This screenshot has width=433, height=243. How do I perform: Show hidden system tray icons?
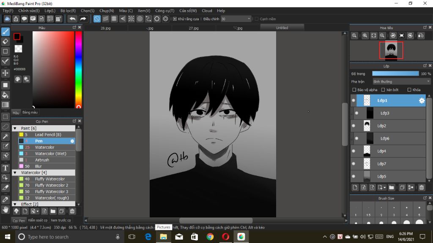coord(325,237)
